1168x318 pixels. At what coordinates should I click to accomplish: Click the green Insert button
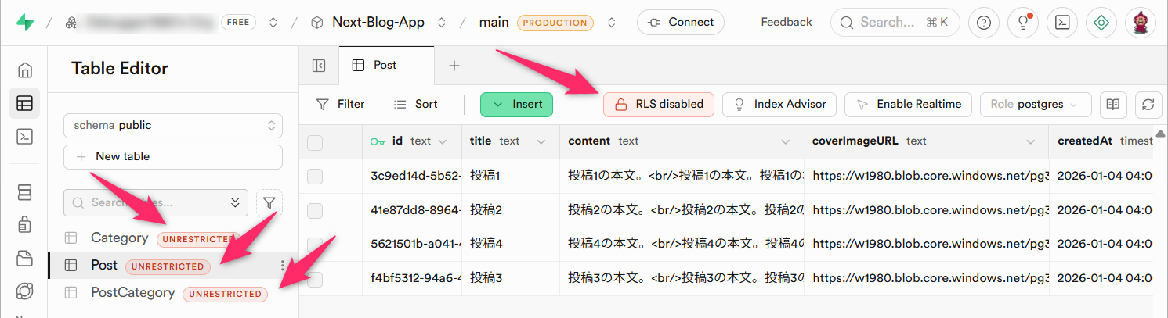coord(516,105)
